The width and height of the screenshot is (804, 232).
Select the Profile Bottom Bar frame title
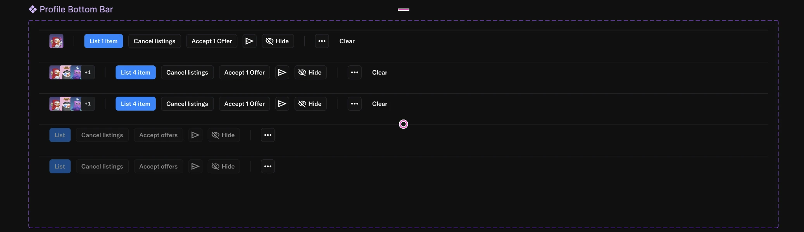76,9
